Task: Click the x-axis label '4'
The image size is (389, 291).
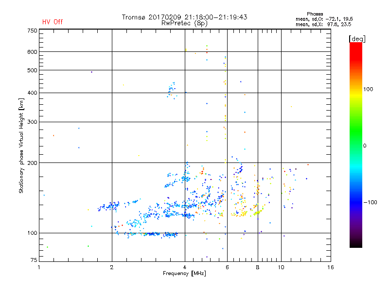Action: pyautogui.click(x=185, y=267)
